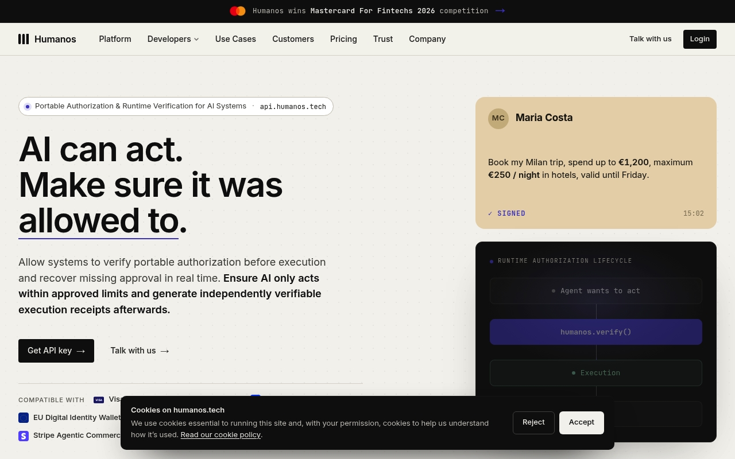Click the Humanos three-bar logo icon

tap(24, 39)
